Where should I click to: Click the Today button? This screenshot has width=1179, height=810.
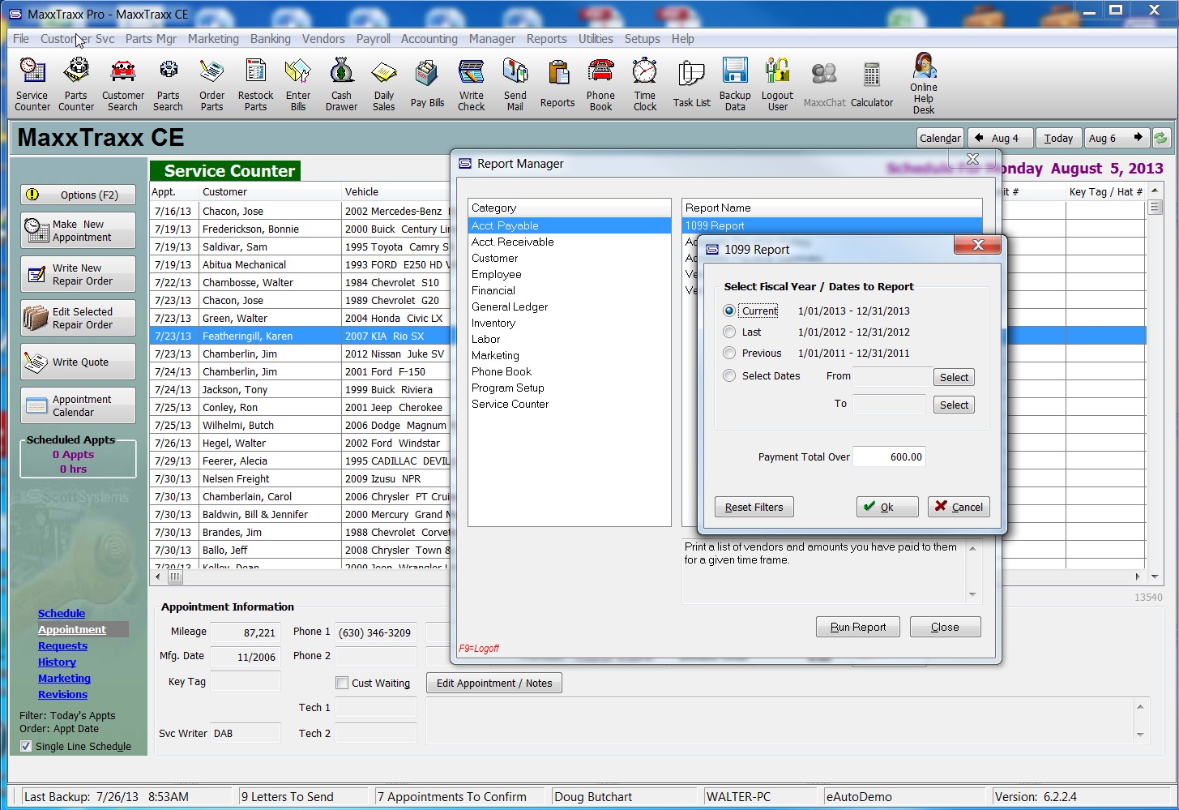point(1058,138)
